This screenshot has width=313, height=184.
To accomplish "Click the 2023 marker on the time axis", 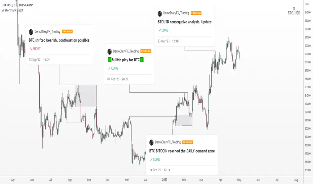I will 165,180.
